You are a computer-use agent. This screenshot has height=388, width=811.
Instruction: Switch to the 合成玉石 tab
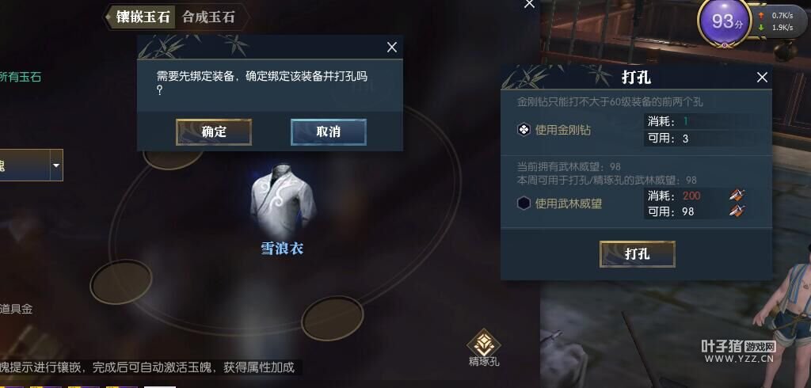[208, 17]
